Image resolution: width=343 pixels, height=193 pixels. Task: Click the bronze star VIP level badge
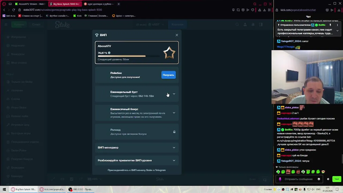tap(169, 53)
